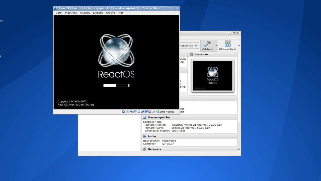Open the Datei menu in VM window

click(x=59, y=13)
